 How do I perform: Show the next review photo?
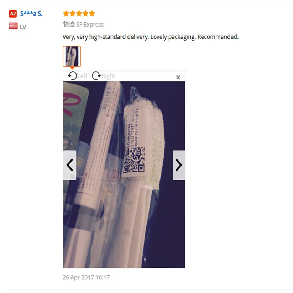coord(179,165)
